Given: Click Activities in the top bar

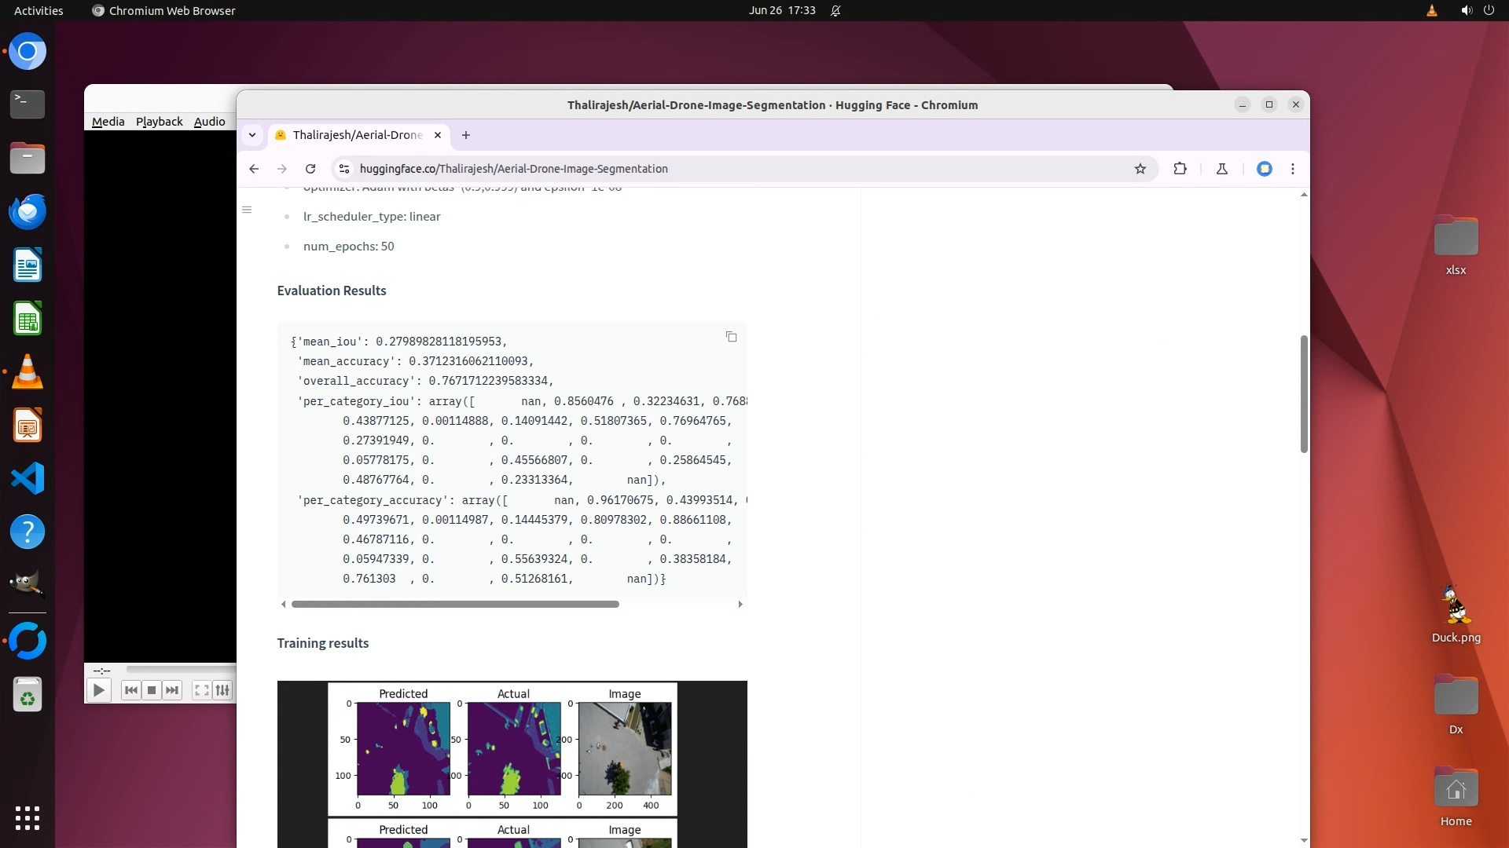Looking at the screenshot, I should (x=39, y=11).
